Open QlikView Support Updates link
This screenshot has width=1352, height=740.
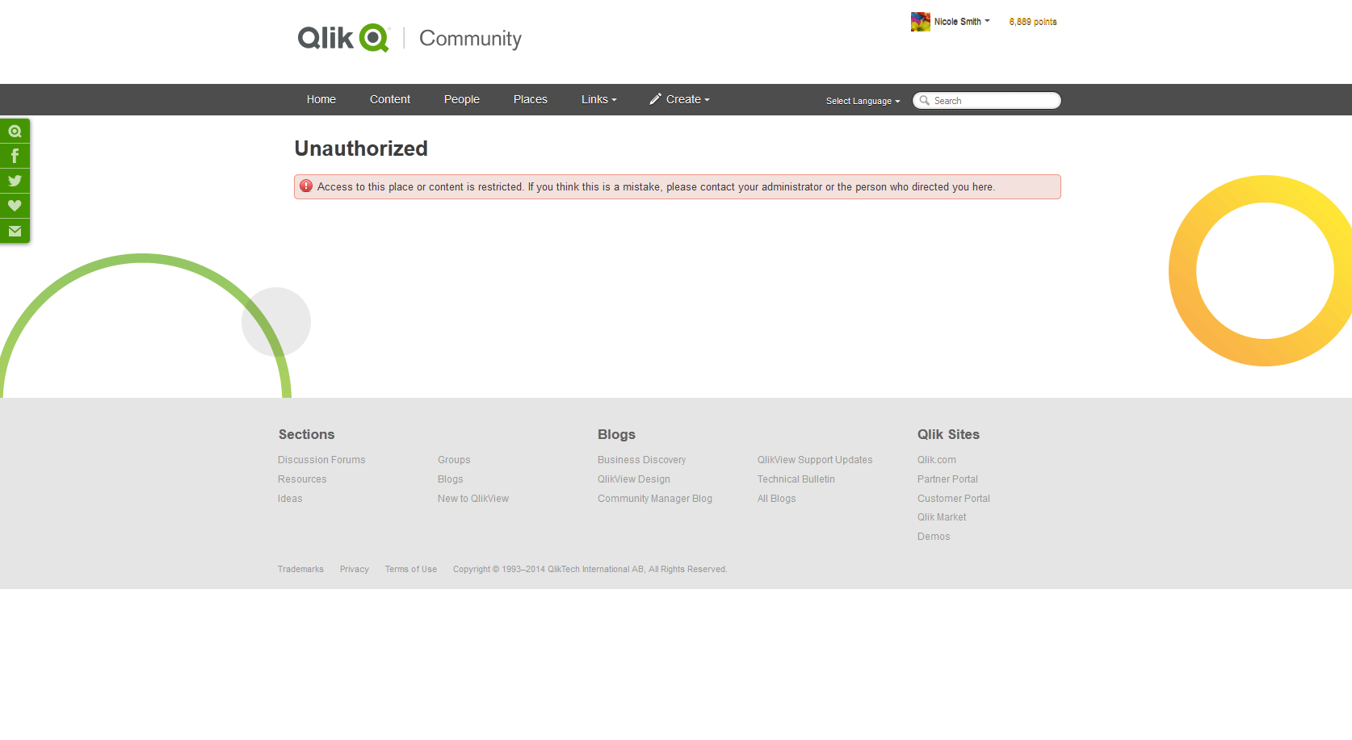point(815,460)
